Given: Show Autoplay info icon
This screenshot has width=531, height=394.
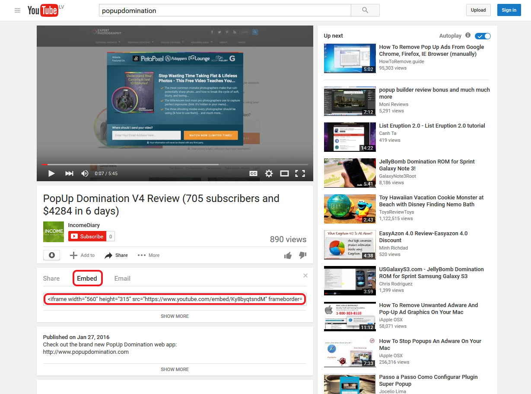Looking at the screenshot, I should point(467,35).
